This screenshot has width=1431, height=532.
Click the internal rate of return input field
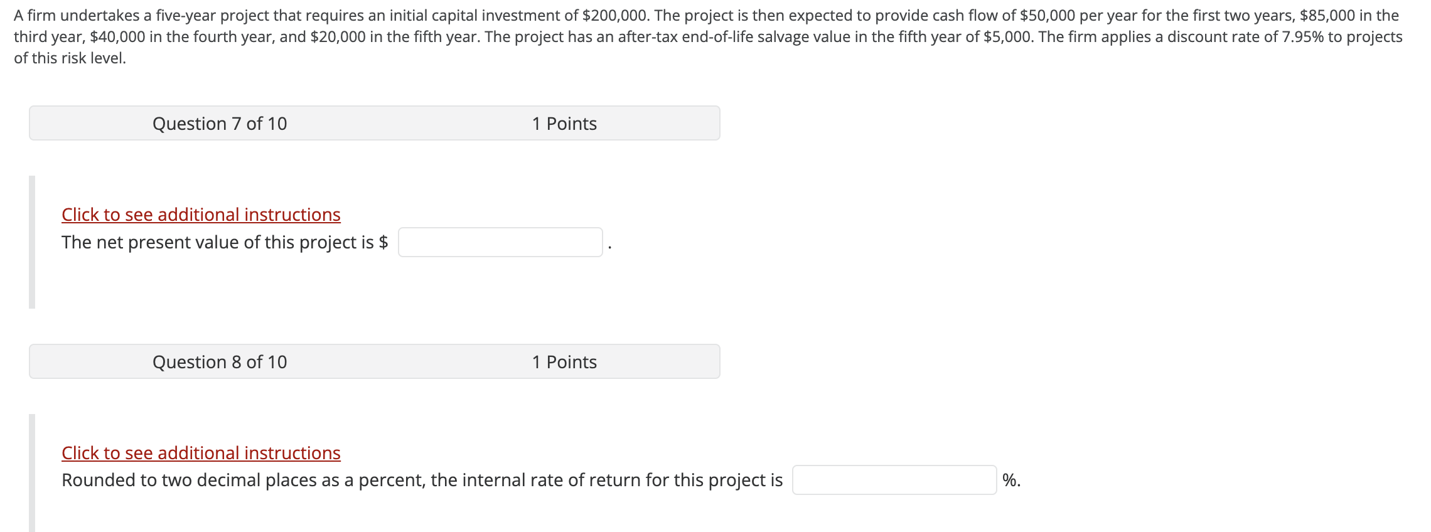[894, 480]
